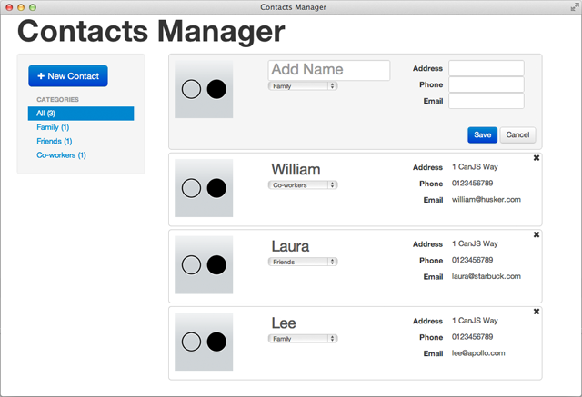Screen dimensions: 582x397
Task: Show Co-workers (1) category
Action: 61,155
